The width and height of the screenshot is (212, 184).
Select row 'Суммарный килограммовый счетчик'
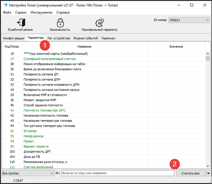104,59
